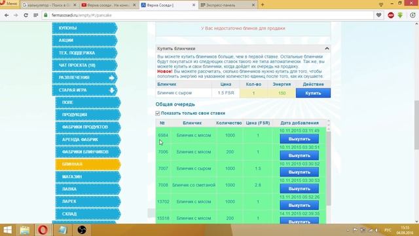The height and width of the screenshot is (236, 419).
Task: Click the volume speaker tray icon
Action: 376,230
